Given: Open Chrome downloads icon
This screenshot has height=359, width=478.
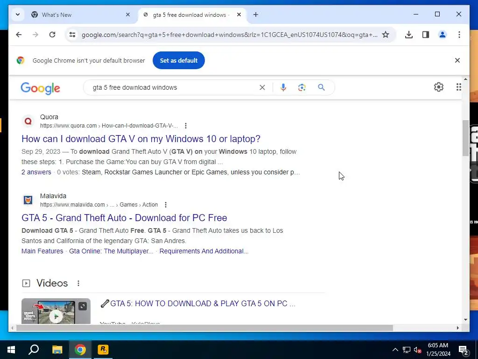Looking at the screenshot, I should 409,35.
